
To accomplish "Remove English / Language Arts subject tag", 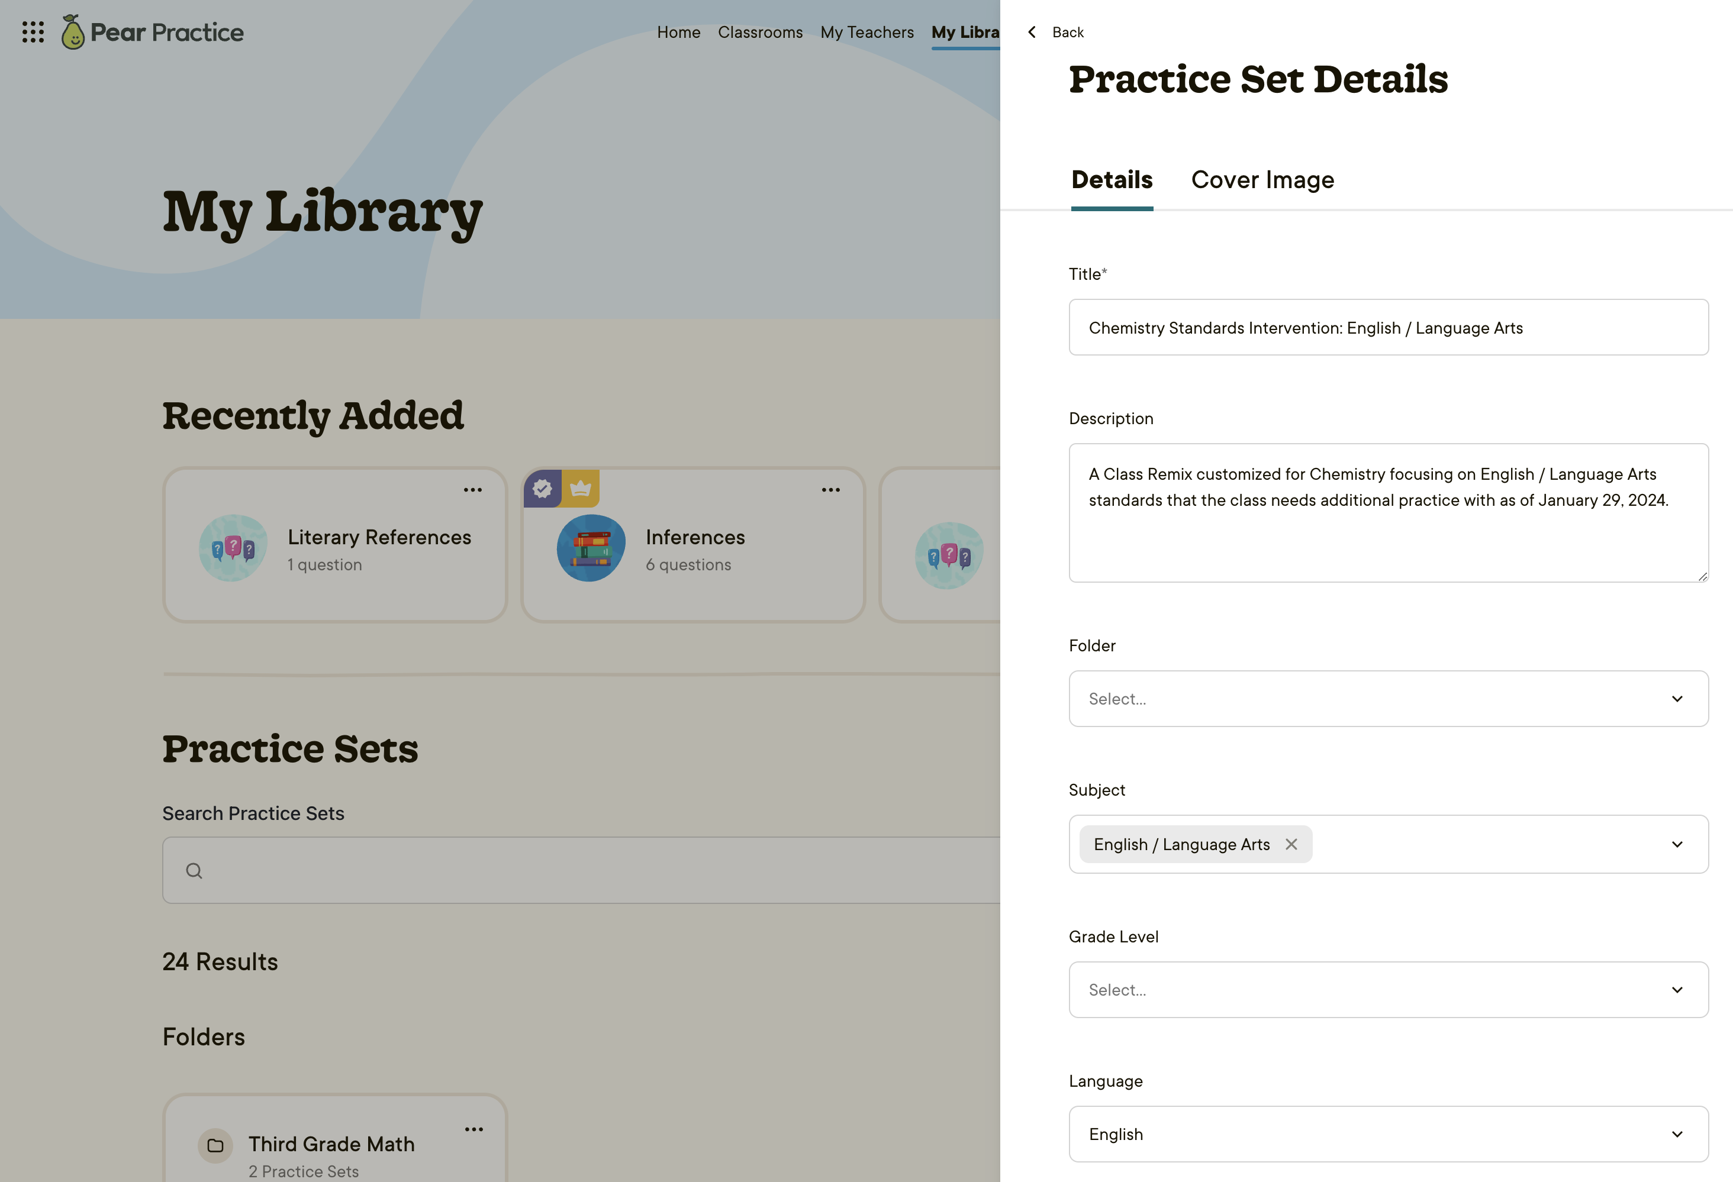I will 1291,844.
